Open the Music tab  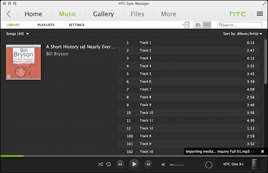[68, 14]
